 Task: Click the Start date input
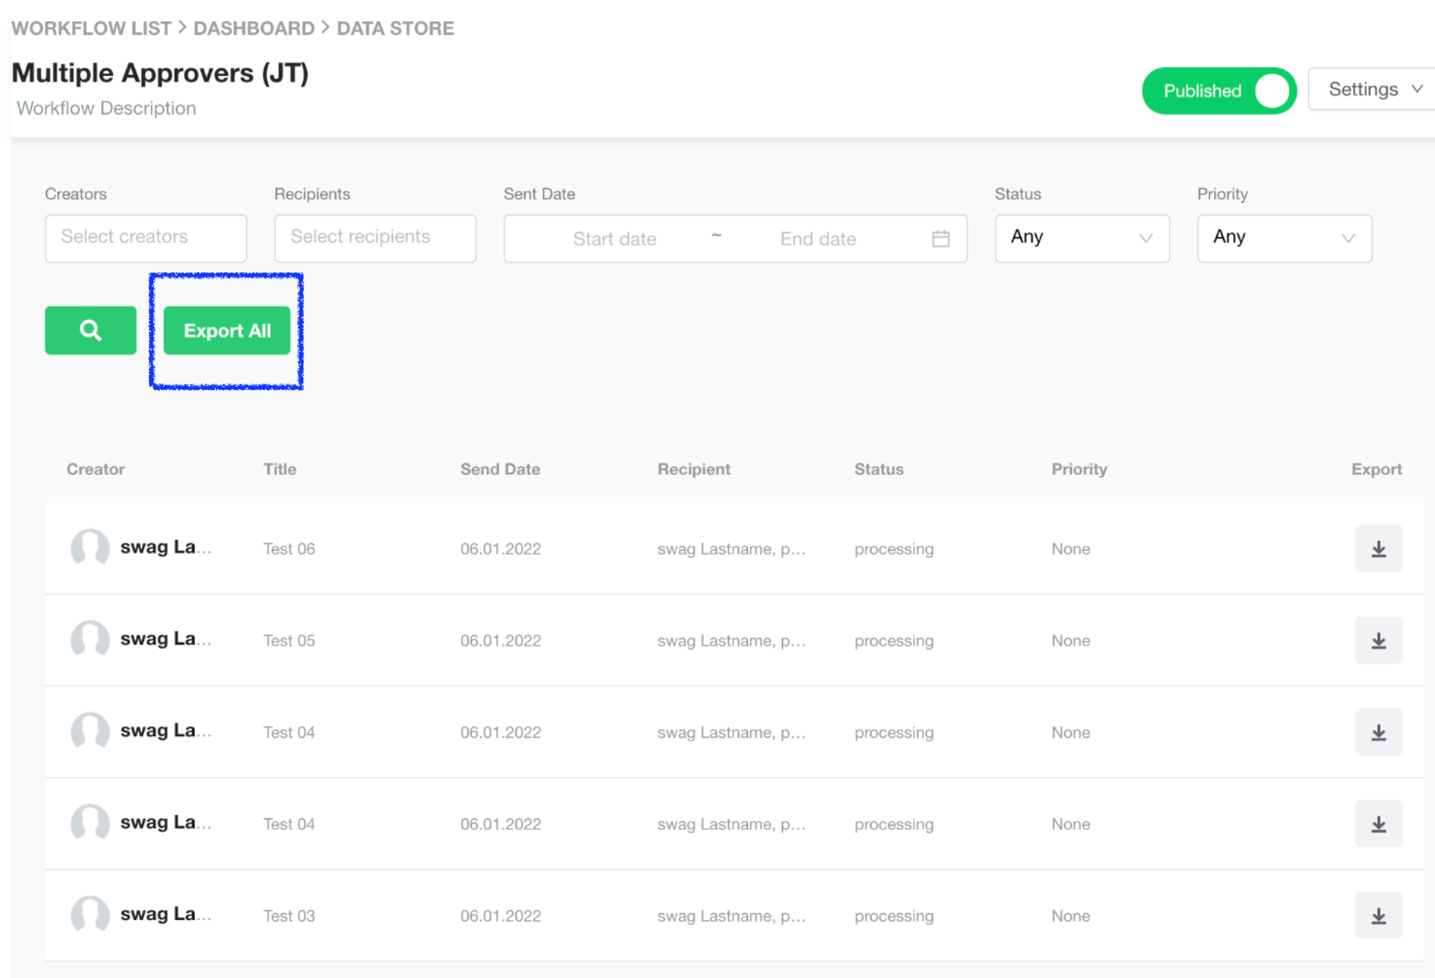[615, 239]
